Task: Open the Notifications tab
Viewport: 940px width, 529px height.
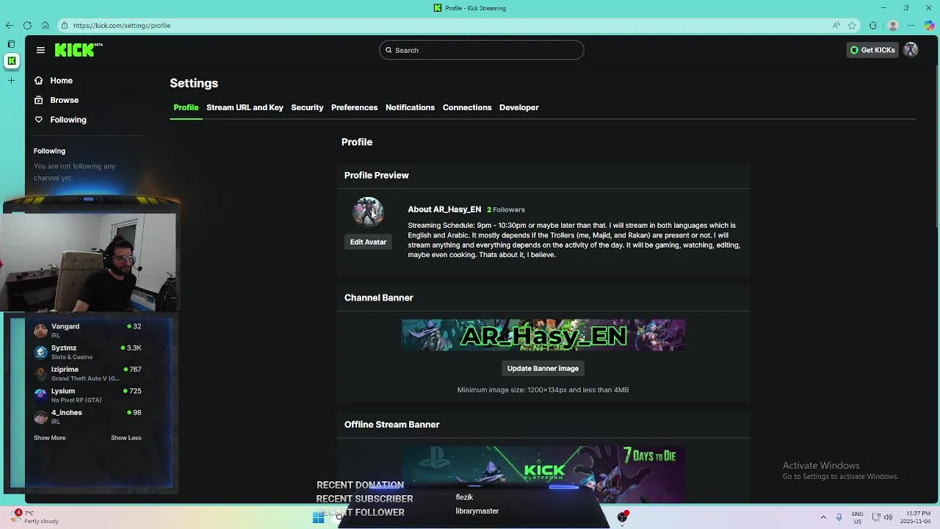Action: click(x=410, y=107)
